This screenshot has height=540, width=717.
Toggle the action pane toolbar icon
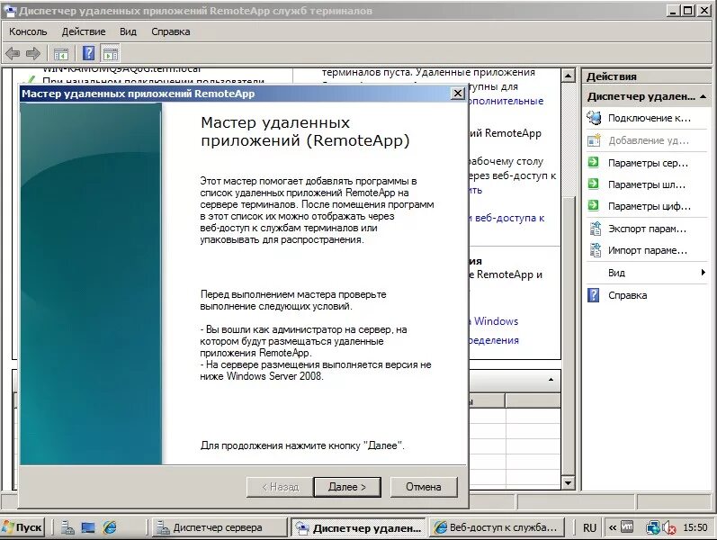[111, 54]
